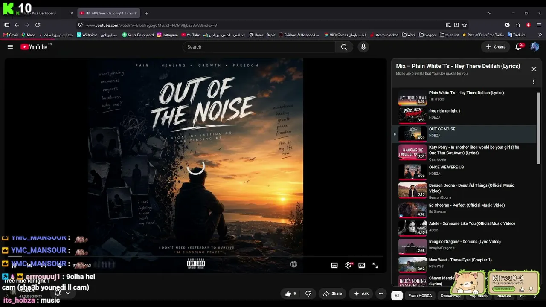Open the YouTube bookmark in bookmarks bar
Screen dimensions: 546x307
tap(190, 35)
